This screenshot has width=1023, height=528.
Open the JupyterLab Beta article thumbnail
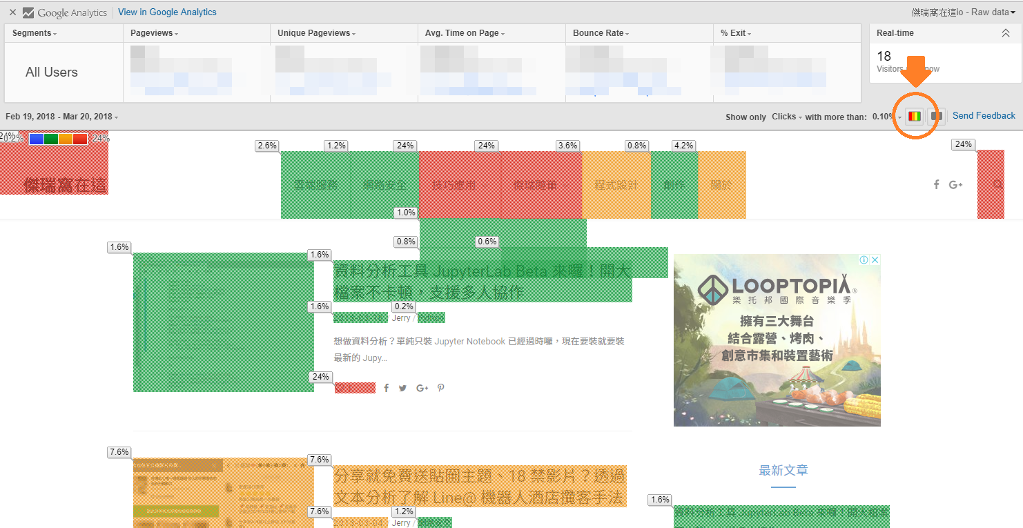(224, 322)
